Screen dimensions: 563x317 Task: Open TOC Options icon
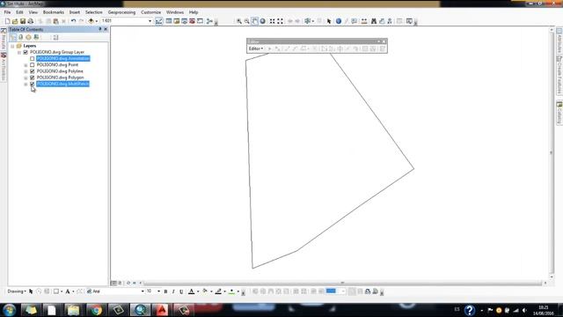55,37
